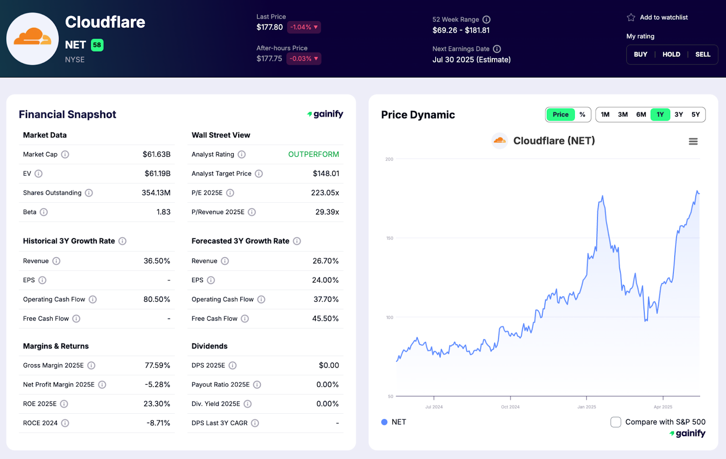Switch chart to Price mode

[x=560, y=115]
